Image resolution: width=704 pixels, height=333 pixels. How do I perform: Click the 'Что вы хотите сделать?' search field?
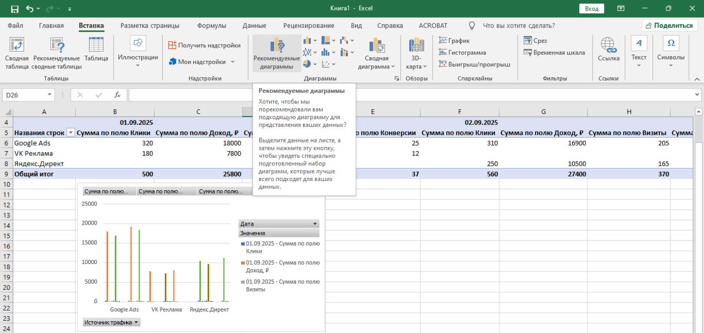tap(518, 26)
